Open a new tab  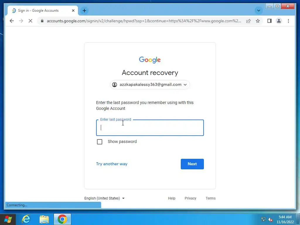coord(84,11)
